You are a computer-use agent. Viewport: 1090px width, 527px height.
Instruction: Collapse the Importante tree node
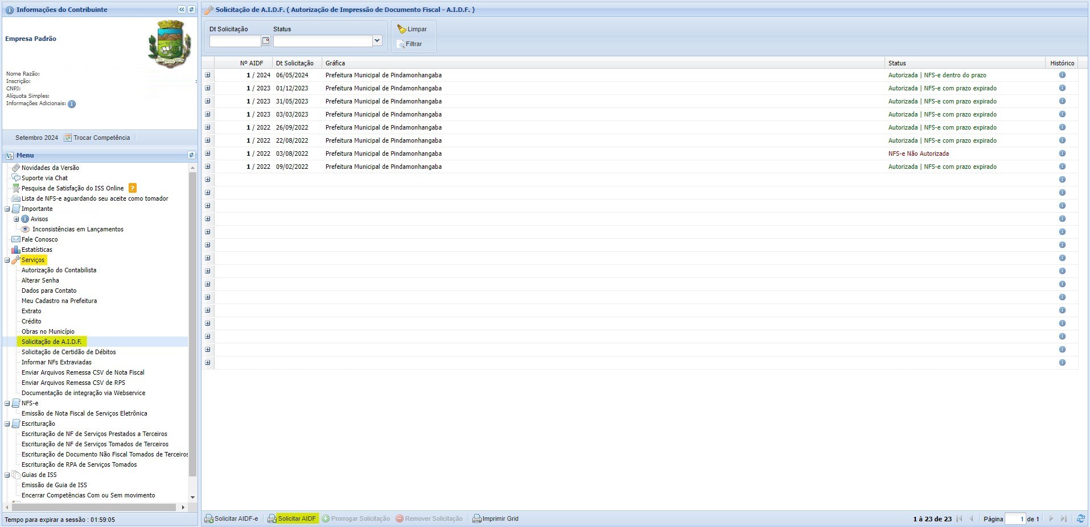7,209
